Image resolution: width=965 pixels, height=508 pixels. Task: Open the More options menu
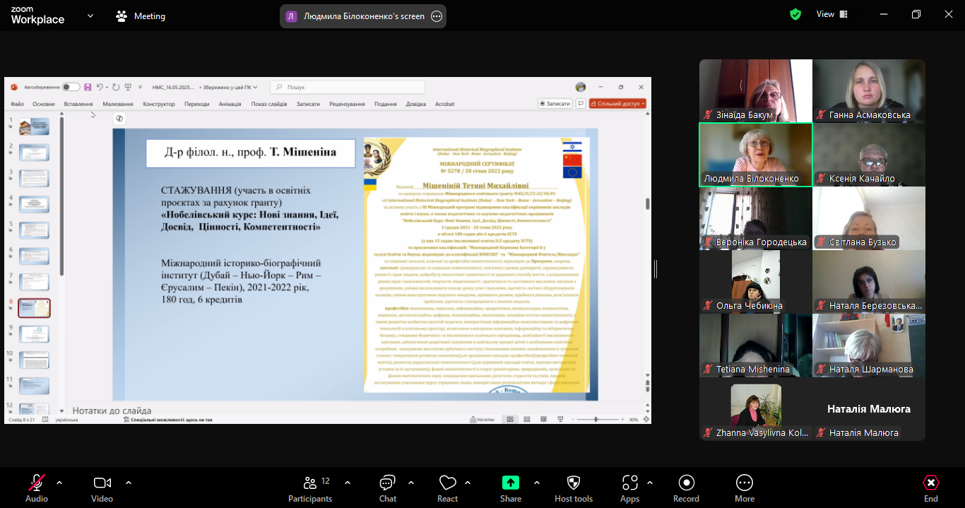[x=744, y=483]
